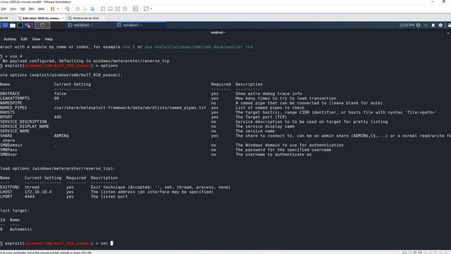Image resolution: width=451 pixels, height=254 pixels.
Task: Close the Windows Server 2016 VM tab
Action: [x=106, y=18]
